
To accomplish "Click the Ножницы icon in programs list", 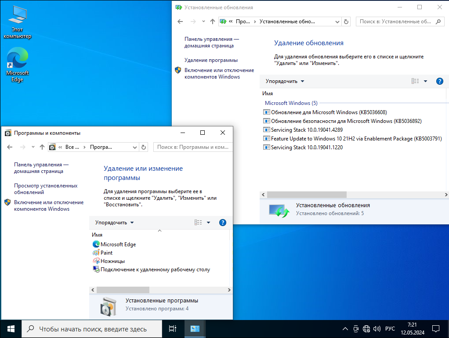I will [x=96, y=261].
